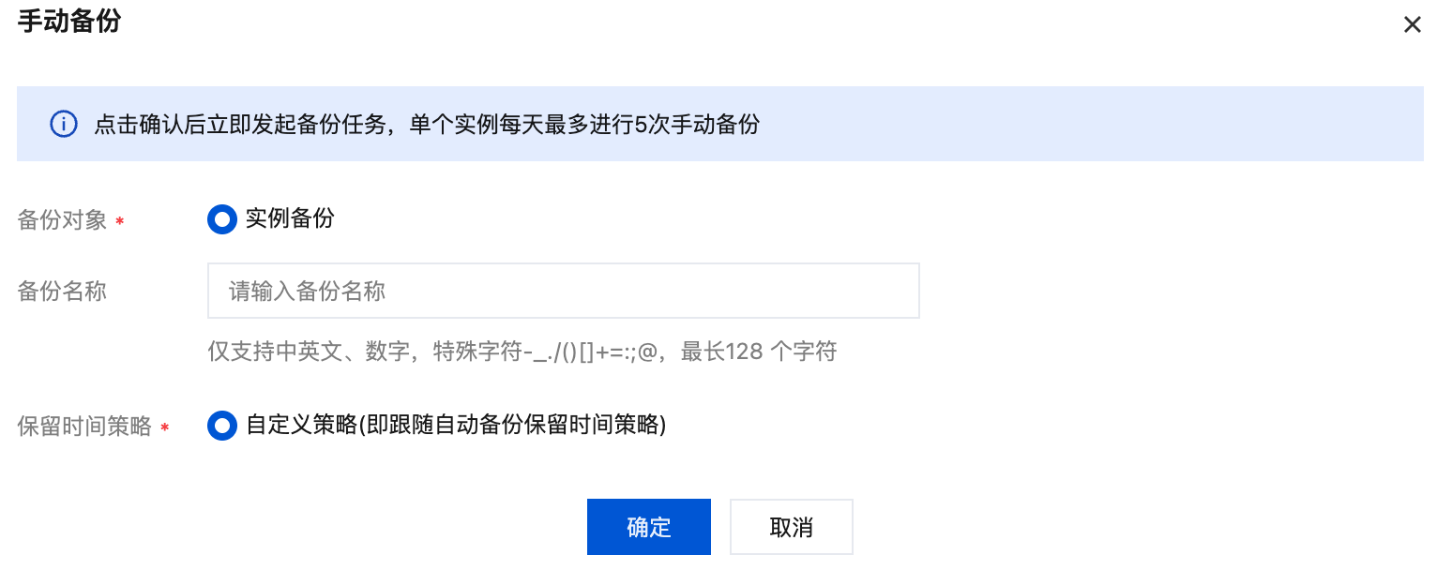
Task: Click the red asterisk beside 保留时间策略
Action: point(164,428)
